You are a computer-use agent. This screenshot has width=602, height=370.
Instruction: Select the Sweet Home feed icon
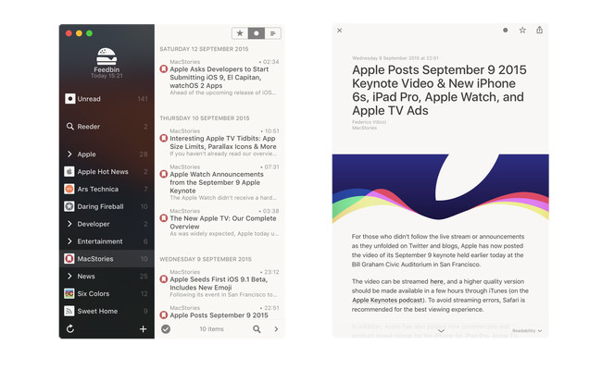pyautogui.click(x=69, y=311)
